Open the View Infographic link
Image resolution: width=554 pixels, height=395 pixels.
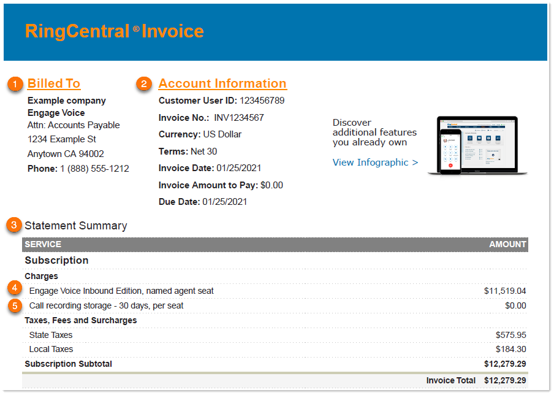pos(375,162)
